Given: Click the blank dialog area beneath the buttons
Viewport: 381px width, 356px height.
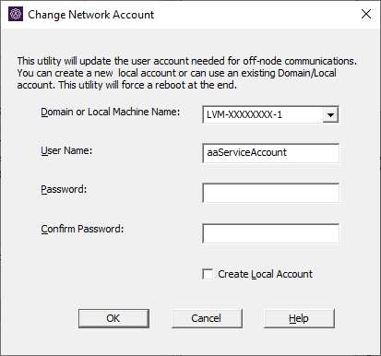Looking at the screenshot, I should click(x=190, y=341).
